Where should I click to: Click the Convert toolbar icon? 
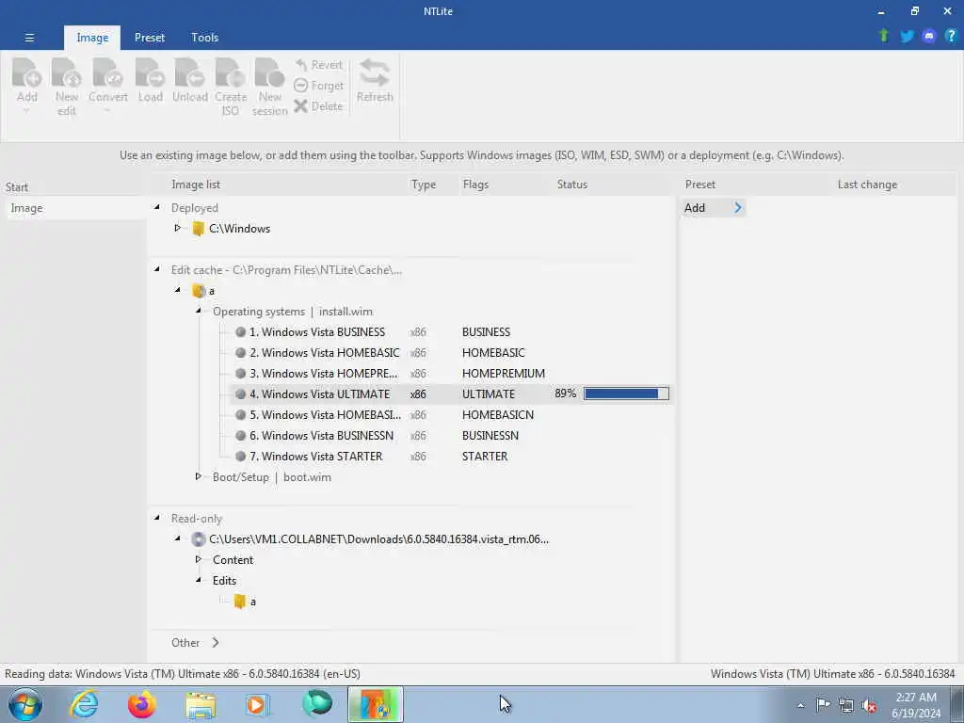107,73
